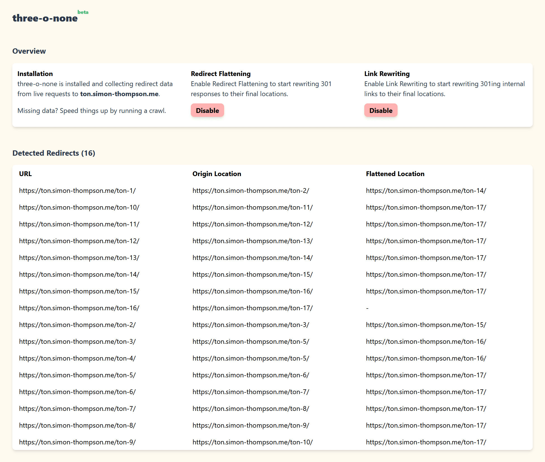Click Flattened Location ton-16/ in the ton-4 row

[426, 358]
